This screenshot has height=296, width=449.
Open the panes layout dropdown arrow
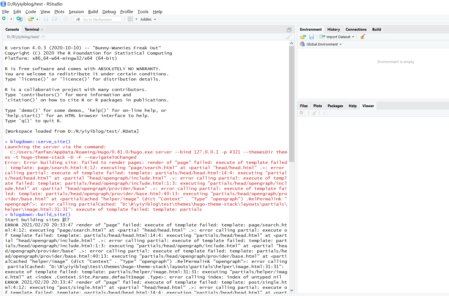tap(136, 19)
